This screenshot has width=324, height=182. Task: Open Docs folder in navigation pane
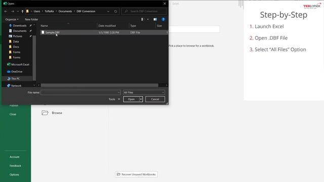pos(16,47)
